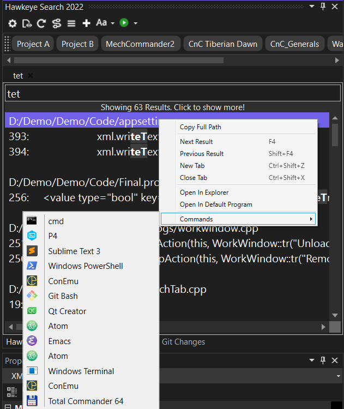Click result line 394
Viewport: 344px width, 409px height.
pos(82,152)
